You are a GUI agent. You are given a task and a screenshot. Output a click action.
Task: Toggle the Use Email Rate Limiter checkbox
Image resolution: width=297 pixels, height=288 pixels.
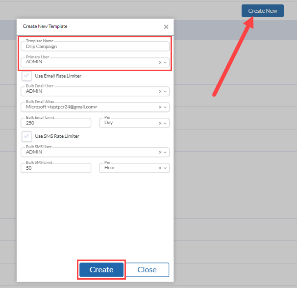click(x=26, y=76)
